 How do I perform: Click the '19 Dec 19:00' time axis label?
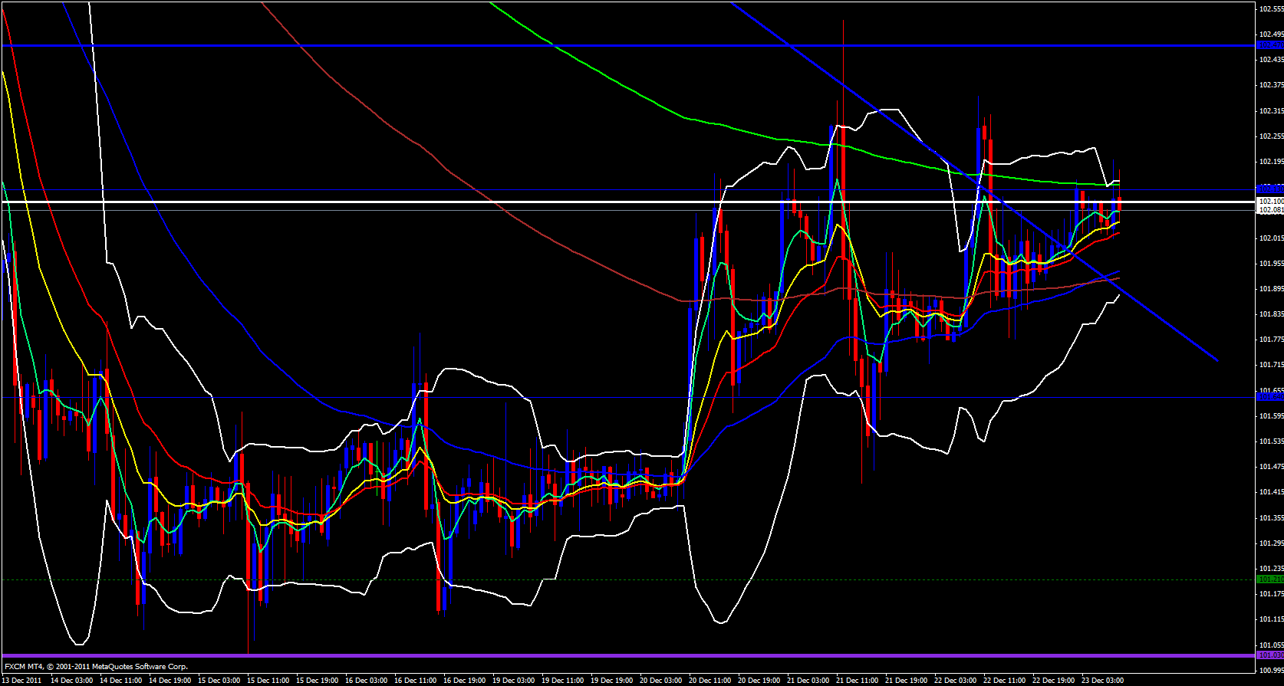click(x=612, y=681)
